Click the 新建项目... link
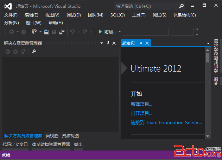Viewport: 222px width, 160px height. [141, 104]
